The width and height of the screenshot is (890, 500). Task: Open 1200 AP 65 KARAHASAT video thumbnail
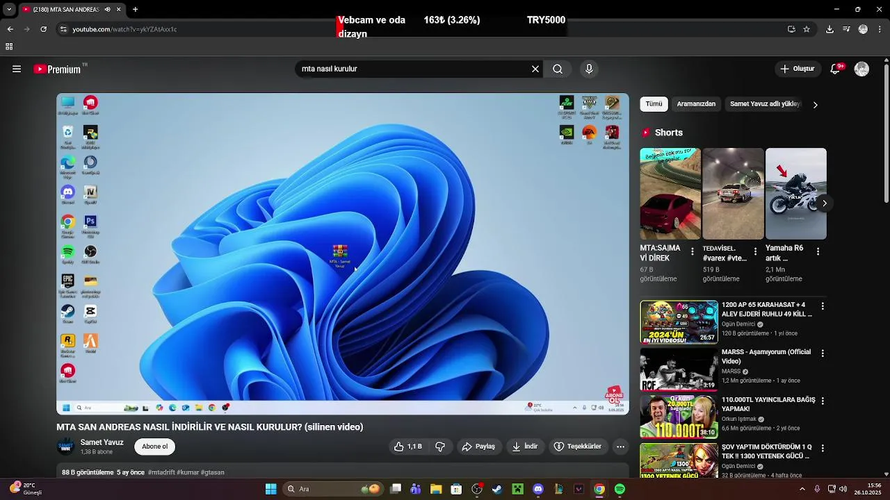tap(679, 322)
